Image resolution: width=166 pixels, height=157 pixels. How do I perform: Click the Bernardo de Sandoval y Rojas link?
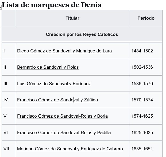pos(48,67)
